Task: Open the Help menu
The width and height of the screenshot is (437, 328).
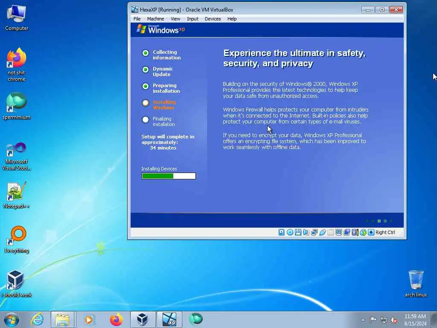Action: tap(232, 19)
